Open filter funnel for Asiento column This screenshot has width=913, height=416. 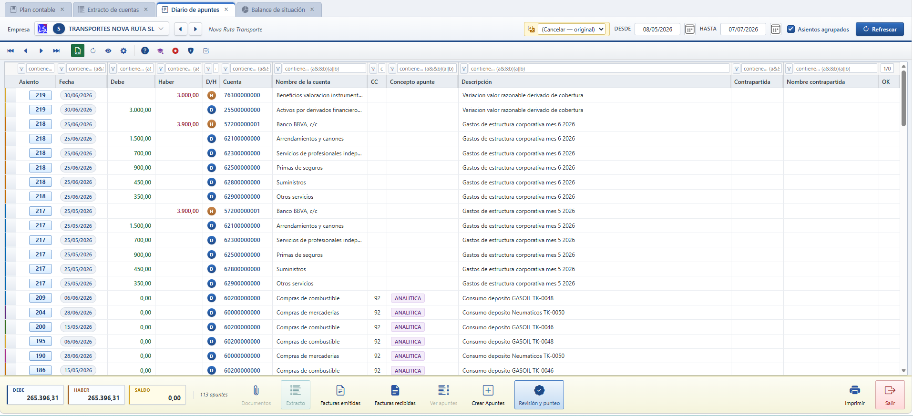21,69
